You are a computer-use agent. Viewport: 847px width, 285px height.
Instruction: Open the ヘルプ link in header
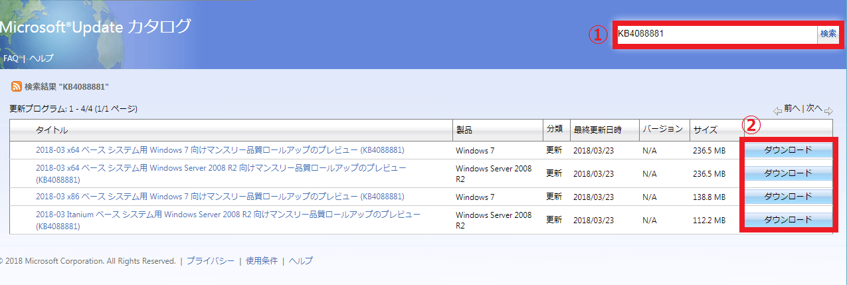(x=41, y=58)
